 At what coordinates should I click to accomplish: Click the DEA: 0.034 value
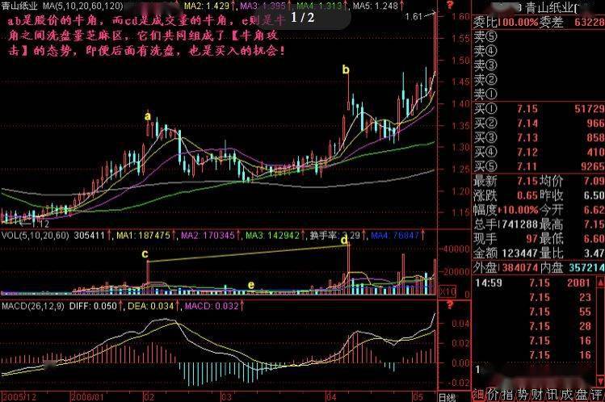pos(151,306)
